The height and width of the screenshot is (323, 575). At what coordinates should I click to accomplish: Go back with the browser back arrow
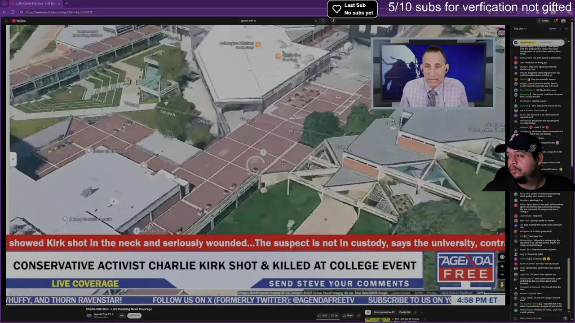[4, 12]
